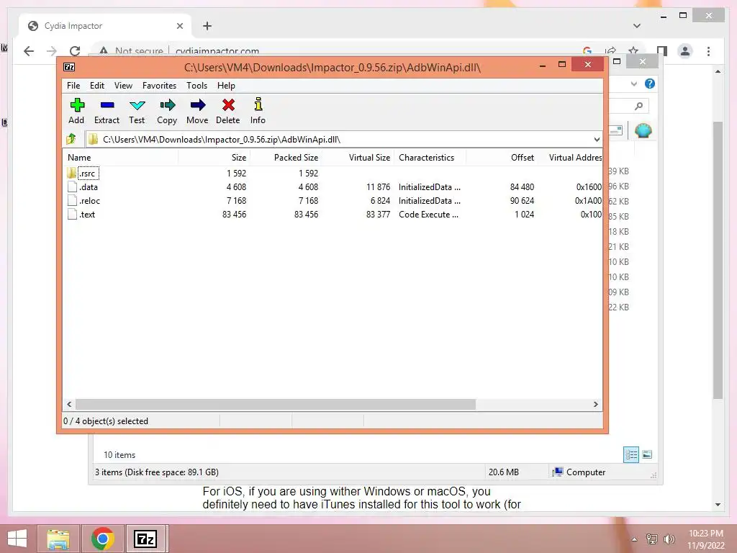Select the .reloc file icon
737x553 pixels.
pyautogui.click(x=72, y=200)
